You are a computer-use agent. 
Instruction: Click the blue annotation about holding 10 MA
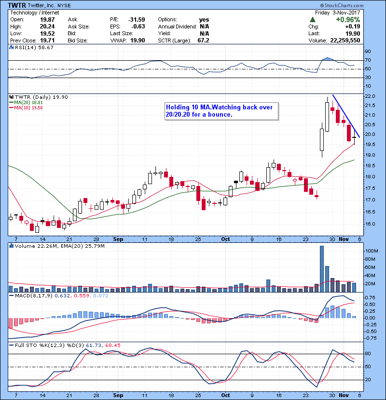[221, 111]
